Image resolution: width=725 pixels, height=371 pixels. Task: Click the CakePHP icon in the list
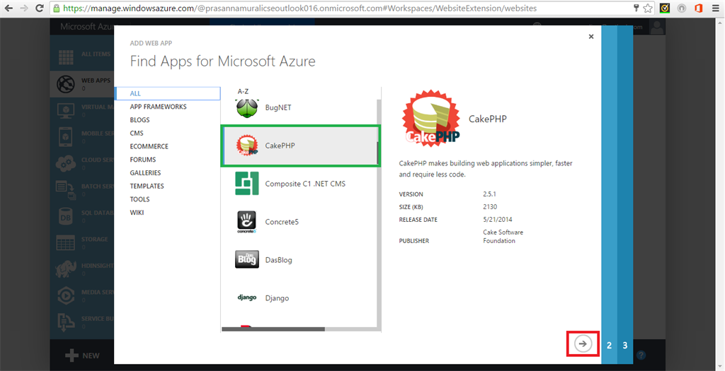(247, 146)
